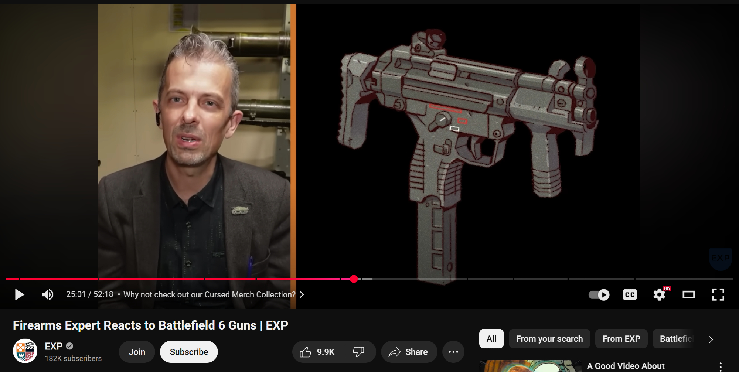Click the Join membership button
This screenshot has height=372, width=739.
(137, 352)
